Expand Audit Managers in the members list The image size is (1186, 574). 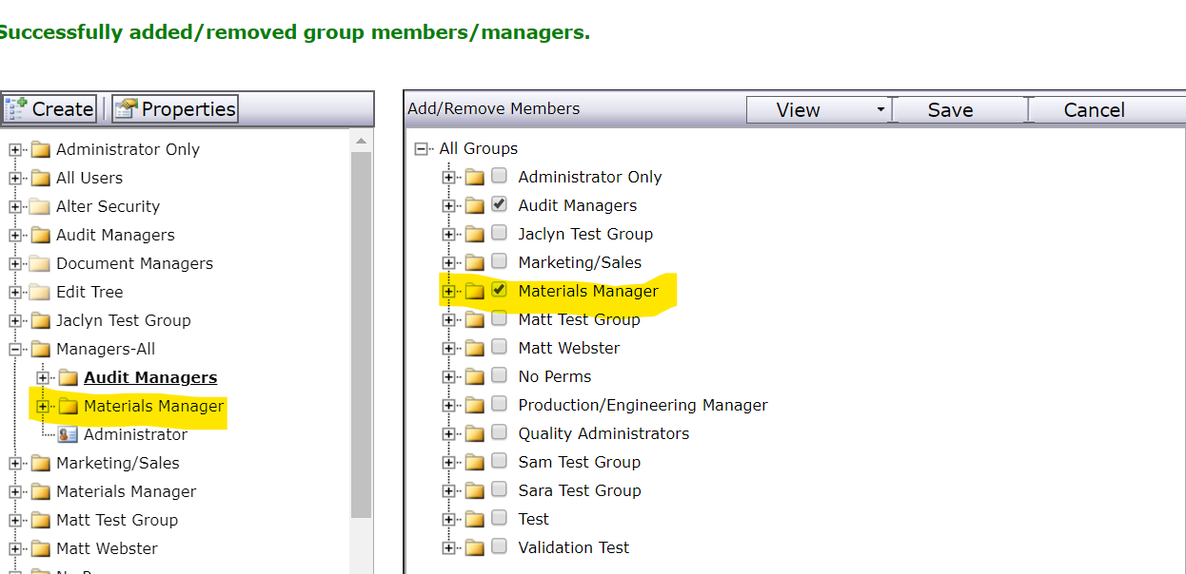[449, 206]
